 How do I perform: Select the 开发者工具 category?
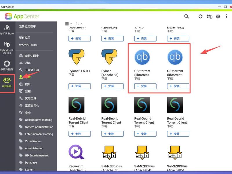click(x=29, y=70)
